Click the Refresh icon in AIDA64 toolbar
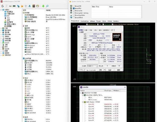Image resolution: width=157 pixels, height=122 pixels. click(x=2, y=6)
